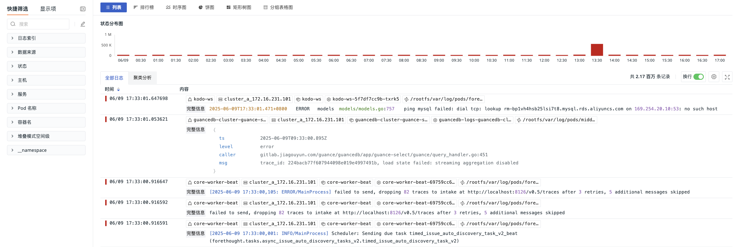
Task: Collapse the quick filter sidebar panel
Action: (x=83, y=9)
